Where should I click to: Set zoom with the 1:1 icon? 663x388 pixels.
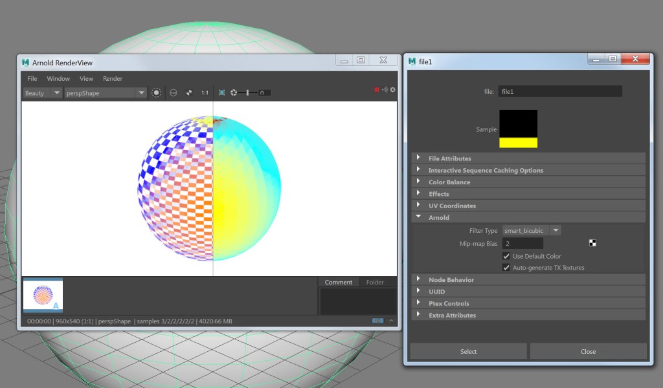point(205,92)
